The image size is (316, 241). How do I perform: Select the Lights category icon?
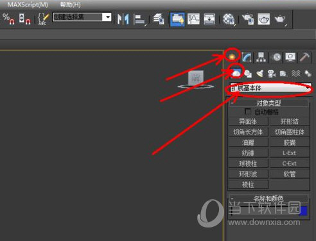260,74
